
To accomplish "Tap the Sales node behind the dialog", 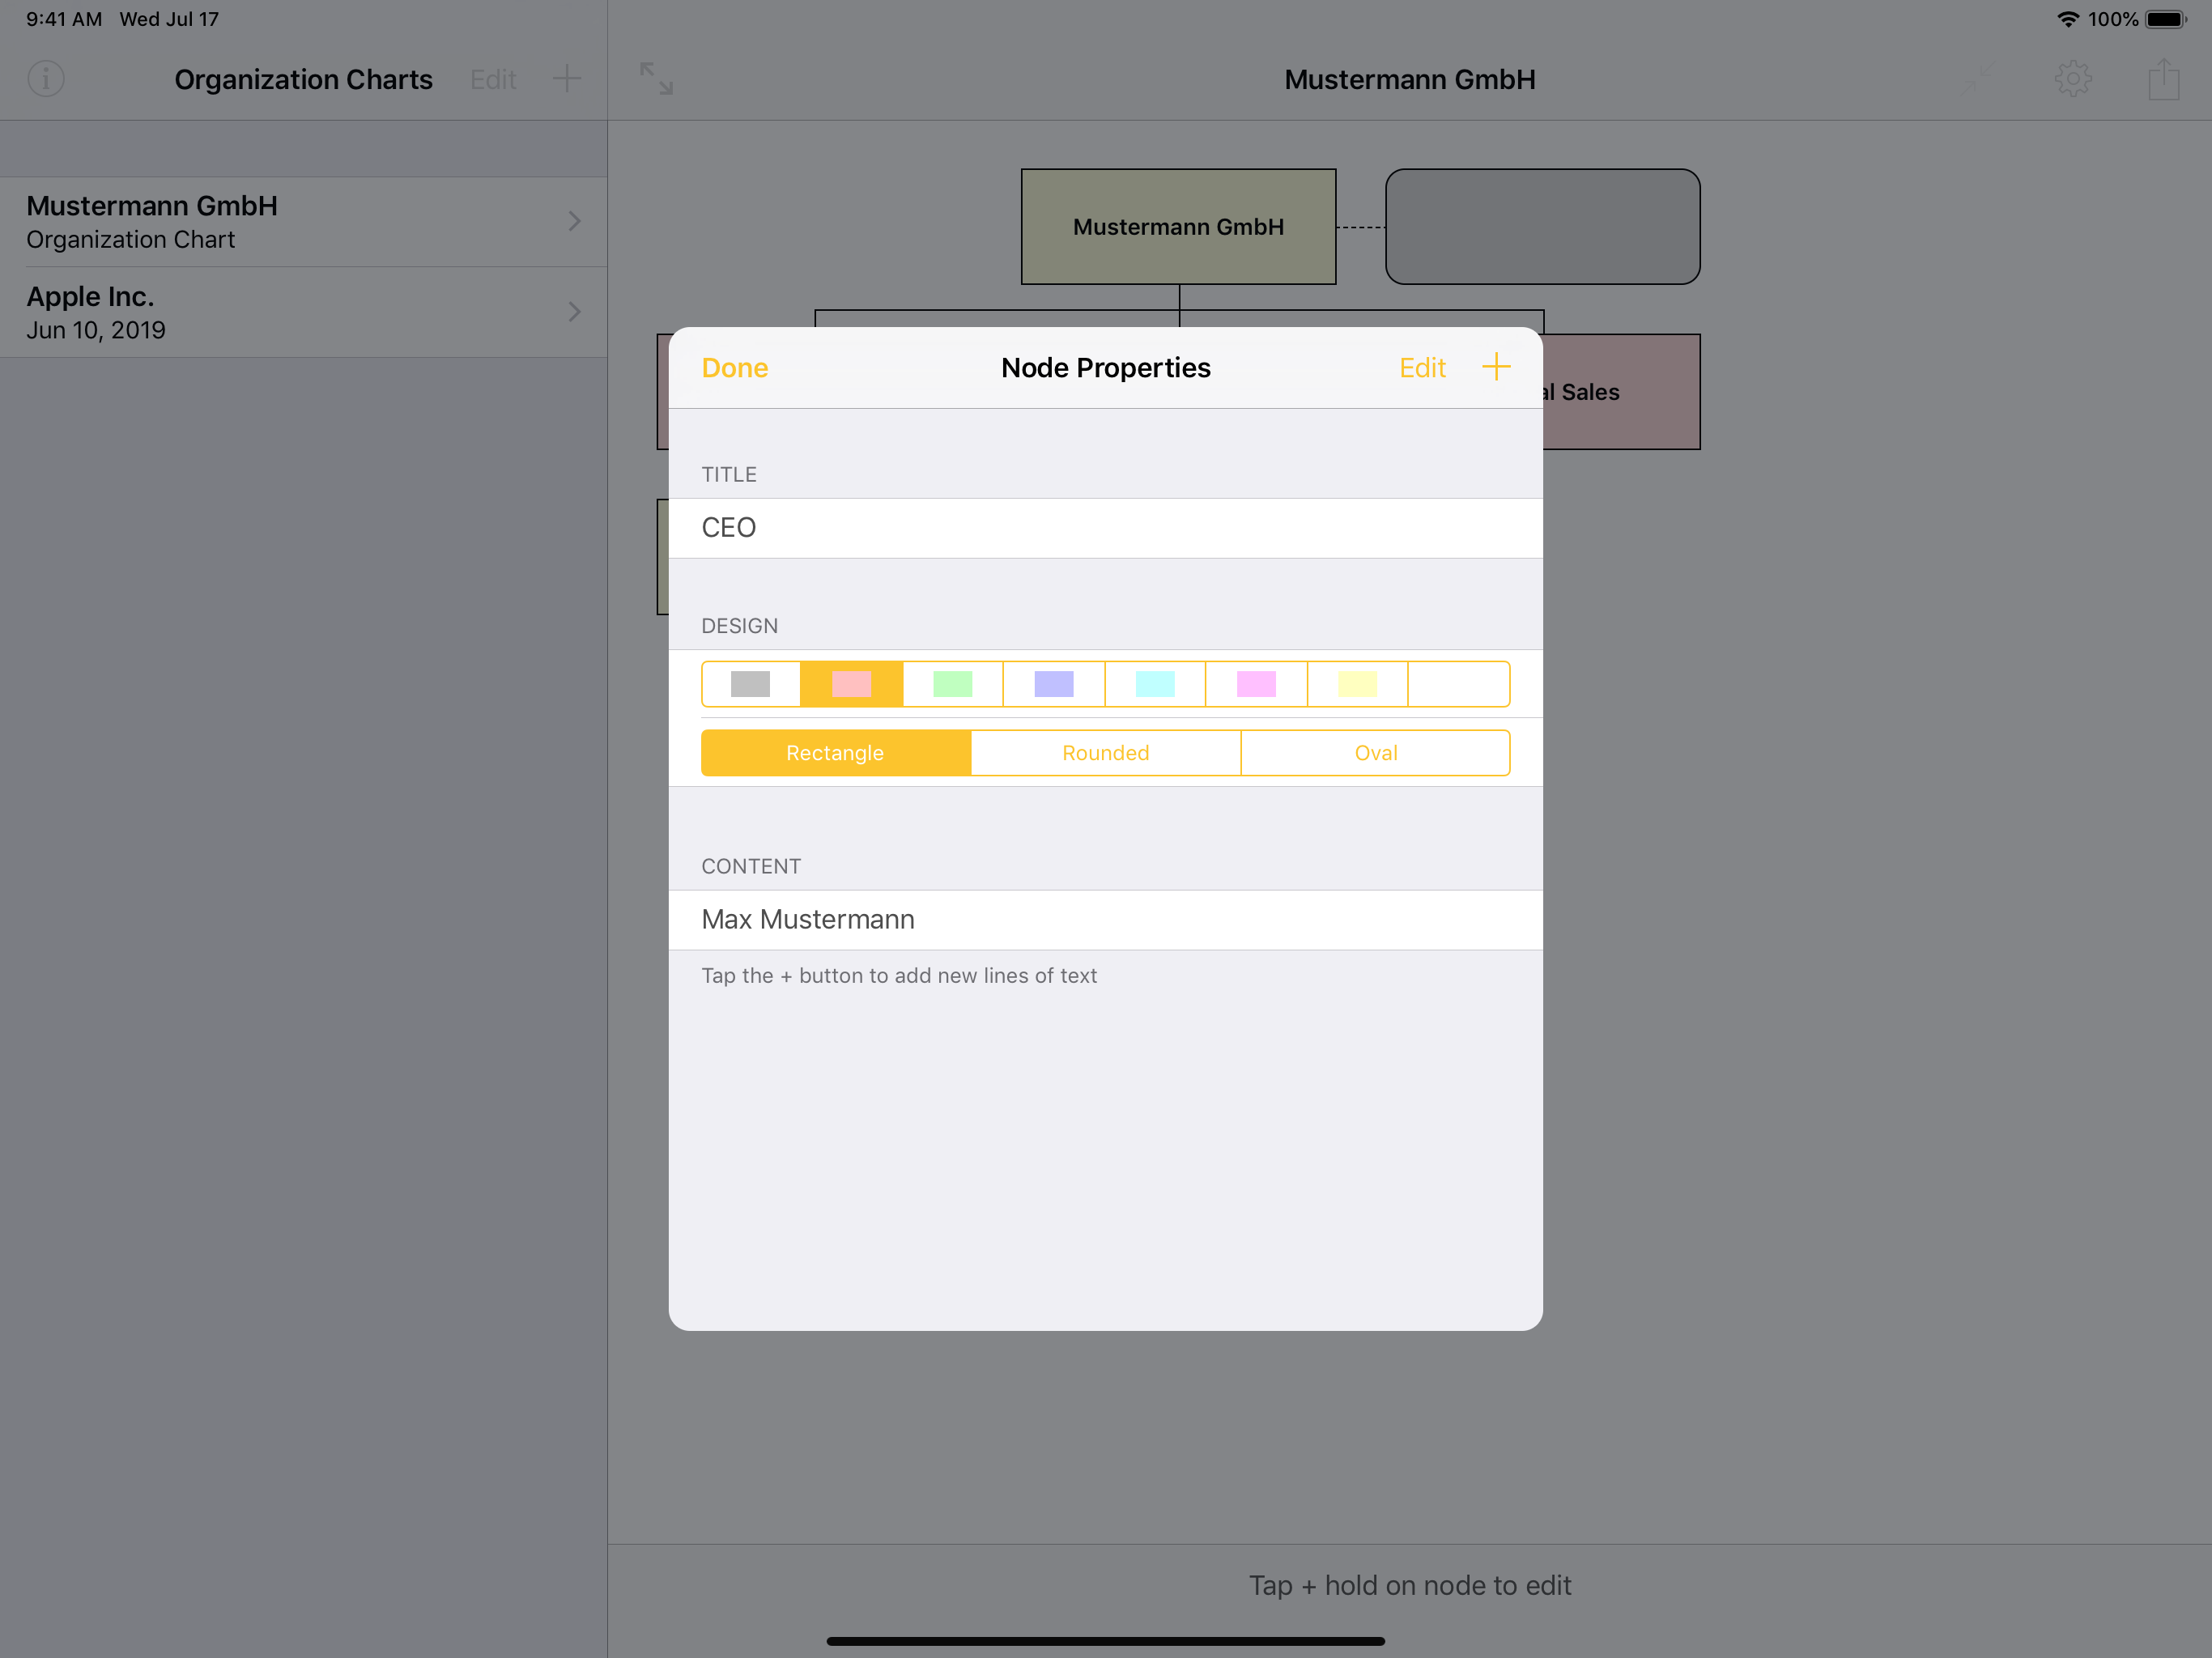I will (x=1621, y=392).
